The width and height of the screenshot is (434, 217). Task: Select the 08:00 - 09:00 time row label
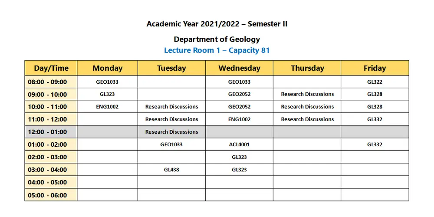point(47,82)
